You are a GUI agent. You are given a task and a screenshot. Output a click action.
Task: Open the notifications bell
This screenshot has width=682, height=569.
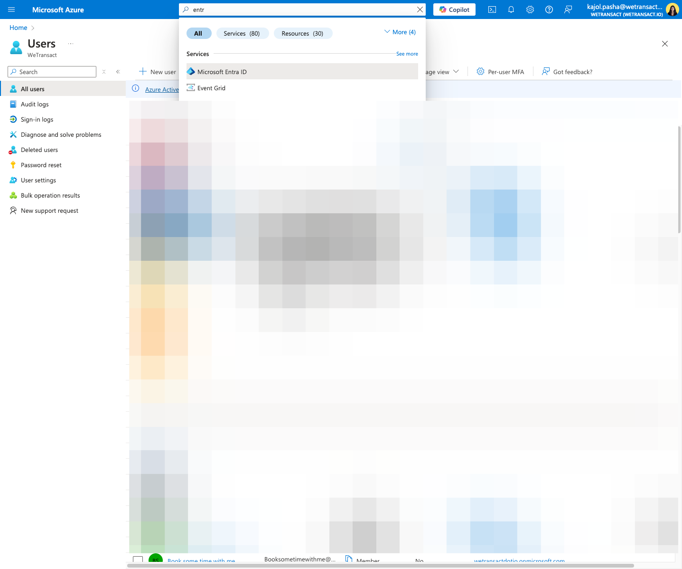511,9
